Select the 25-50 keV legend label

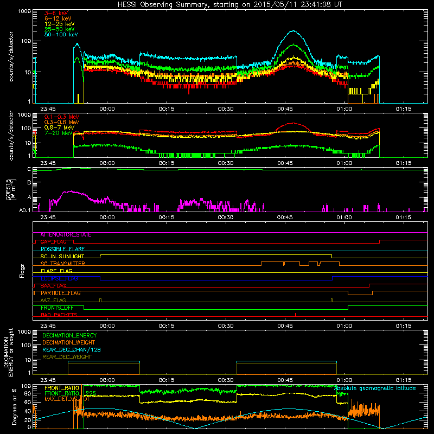(x=60, y=29)
